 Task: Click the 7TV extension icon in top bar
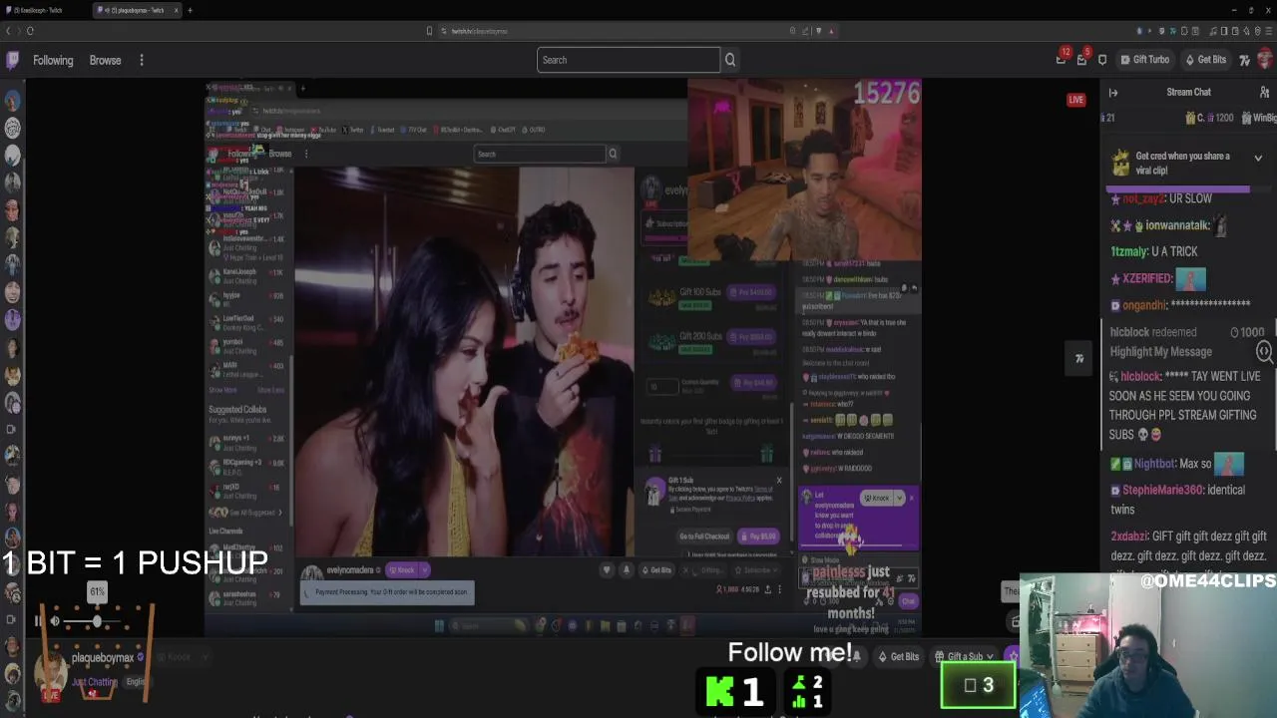coord(1244,60)
